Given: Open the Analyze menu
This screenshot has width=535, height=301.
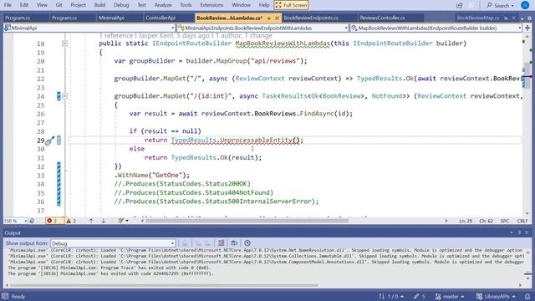Looking at the screenshot, I should (163, 5).
